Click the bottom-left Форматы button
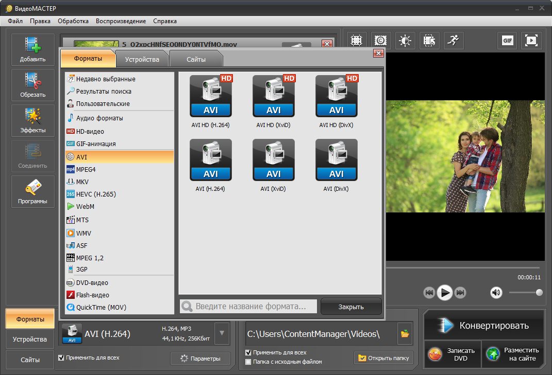Screen dimensions: 552x375 [30, 319]
